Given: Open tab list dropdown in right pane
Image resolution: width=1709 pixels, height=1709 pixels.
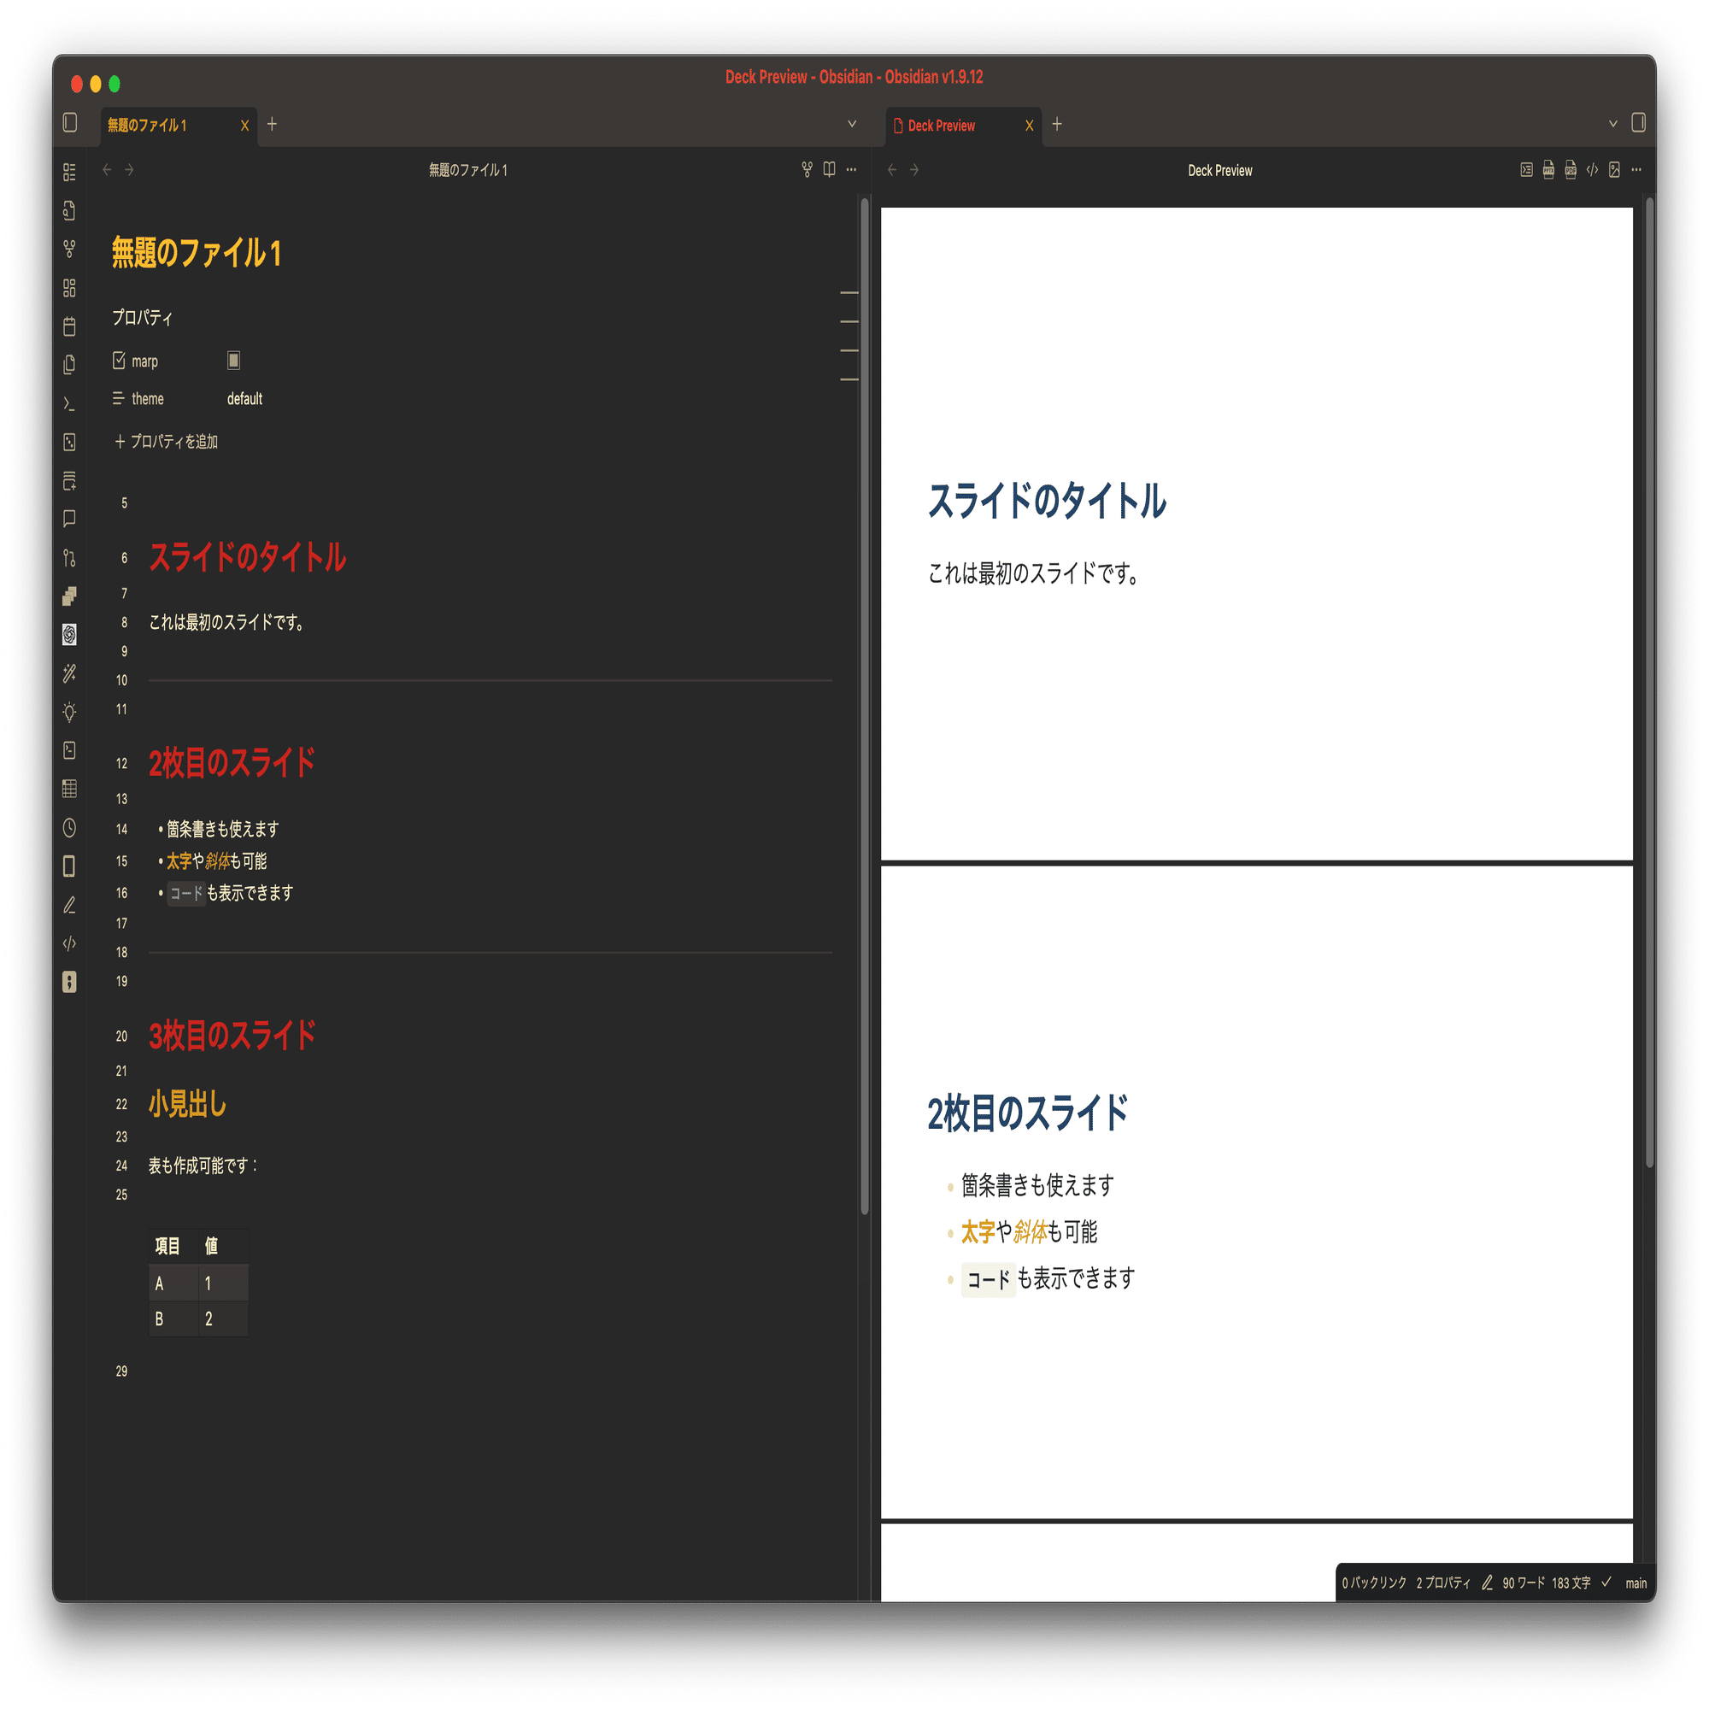Looking at the screenshot, I should [x=1612, y=124].
